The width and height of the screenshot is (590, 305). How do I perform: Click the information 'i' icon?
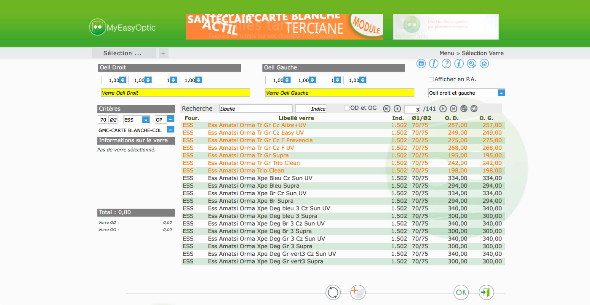coord(459,64)
